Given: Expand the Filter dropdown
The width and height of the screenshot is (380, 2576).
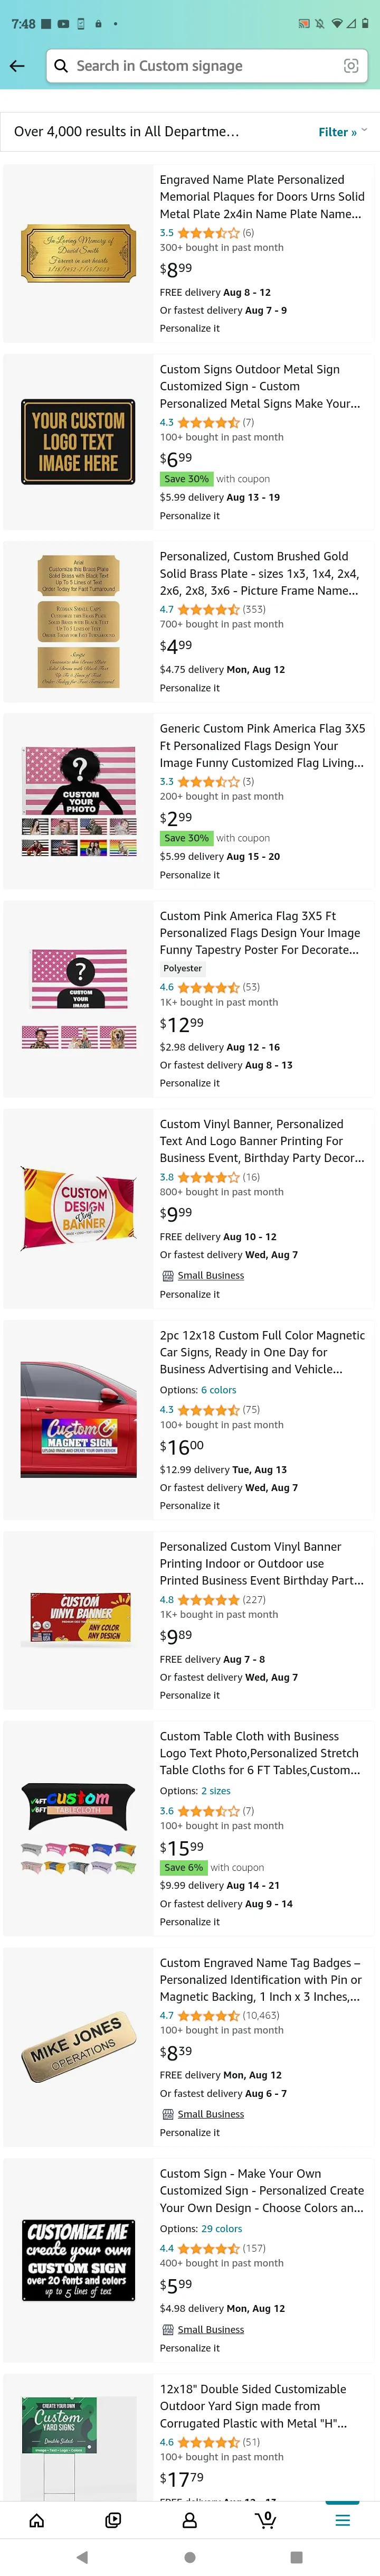Looking at the screenshot, I should [x=342, y=131].
